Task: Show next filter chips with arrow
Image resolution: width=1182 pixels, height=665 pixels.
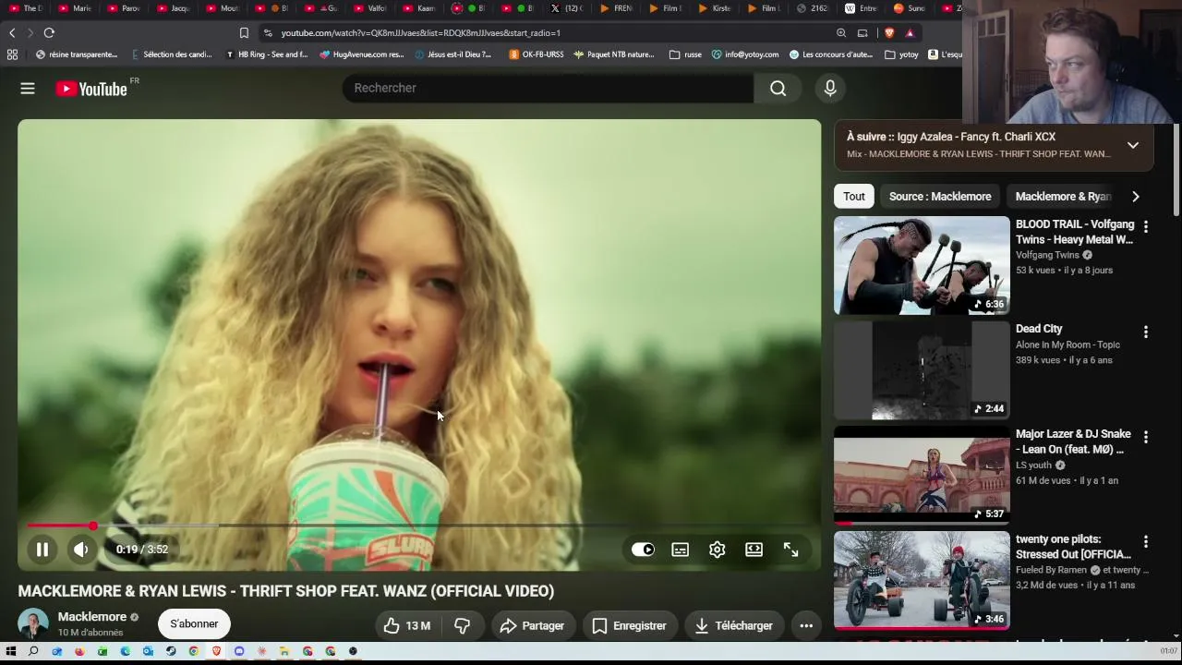Action: [x=1136, y=196]
